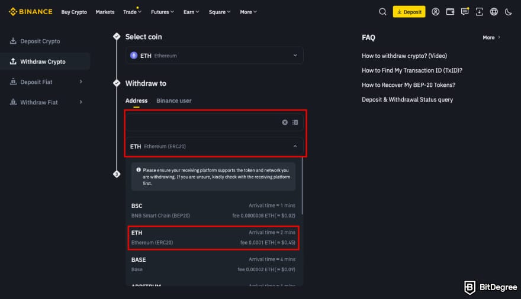This screenshot has width=521, height=299.
Task: Click the Binance logo
Action: [31, 12]
